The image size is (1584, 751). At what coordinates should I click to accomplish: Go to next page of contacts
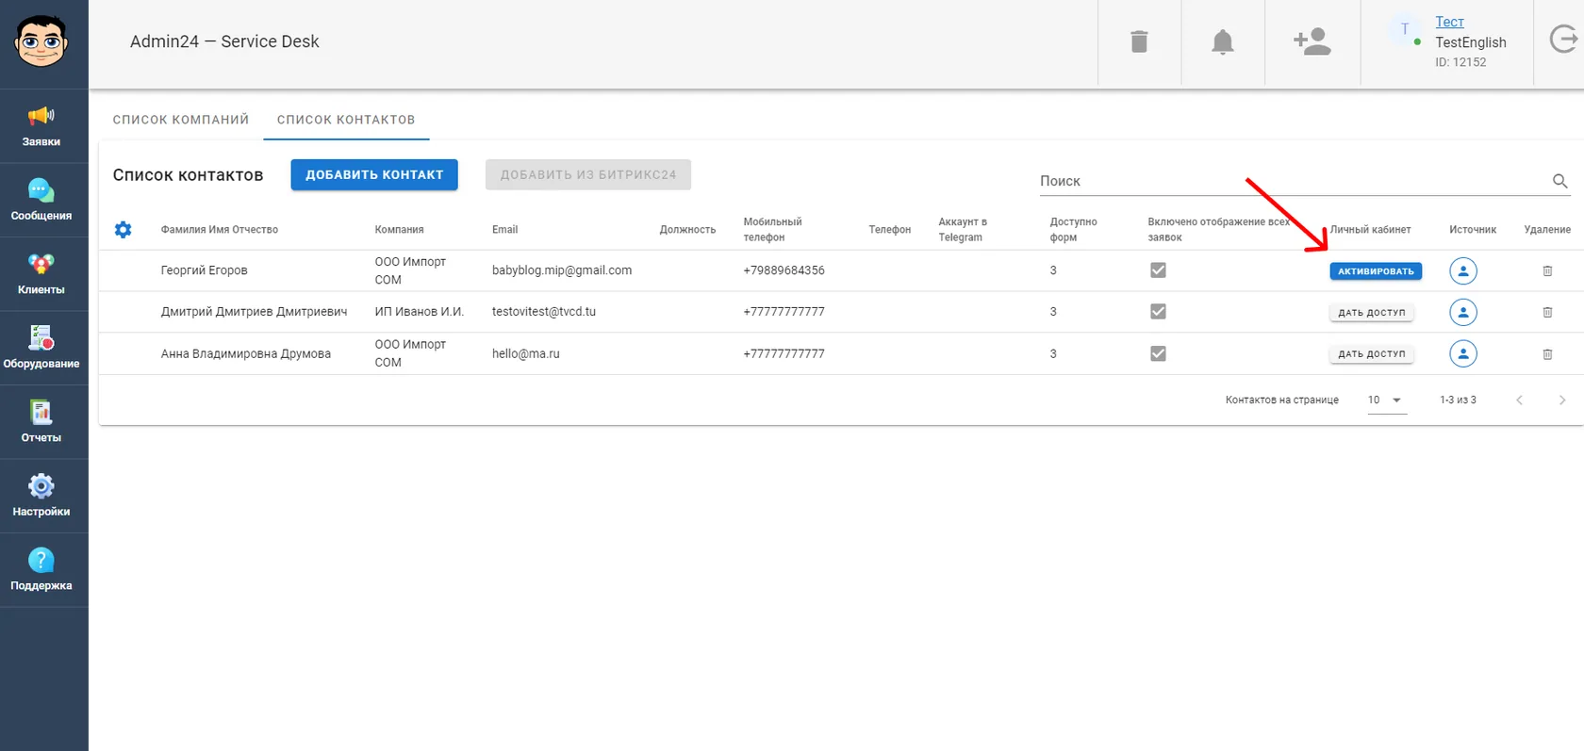[1562, 400]
